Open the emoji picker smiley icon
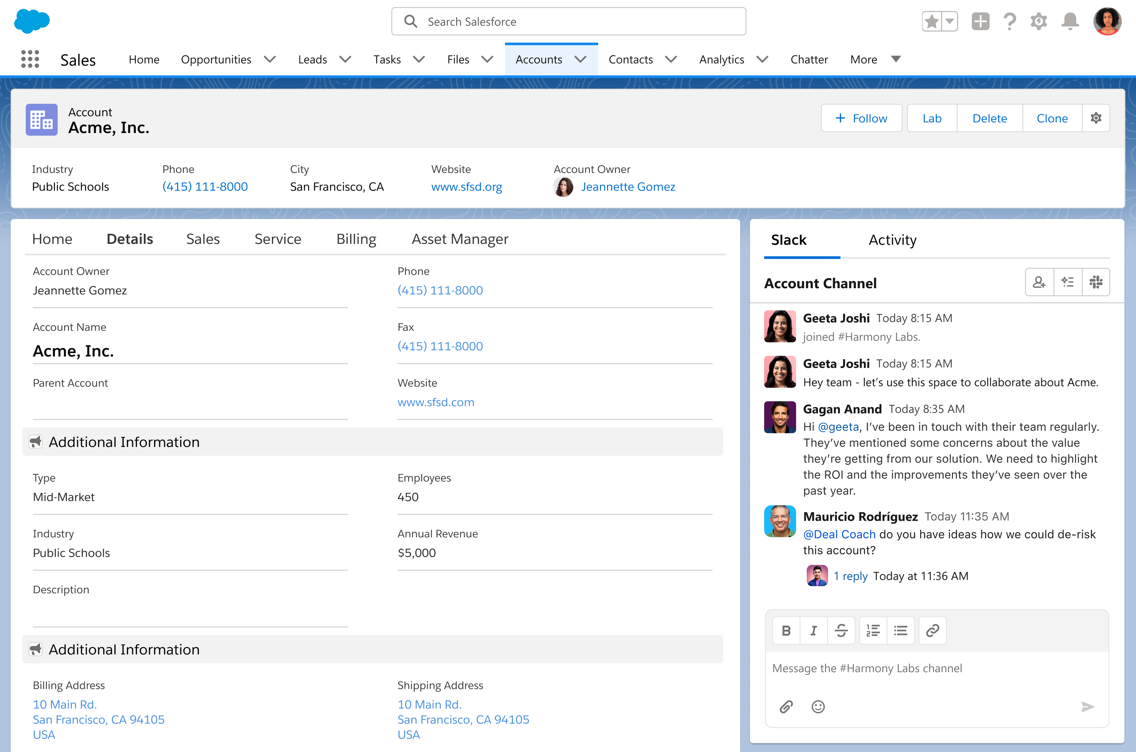The height and width of the screenshot is (752, 1136). 818,706
